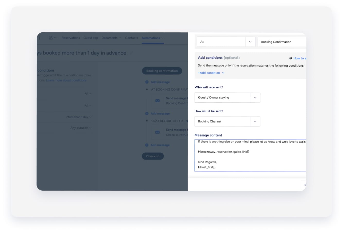343x232 pixels.
Task: Select the {{host_first}} variable text
Action: pos(207,167)
